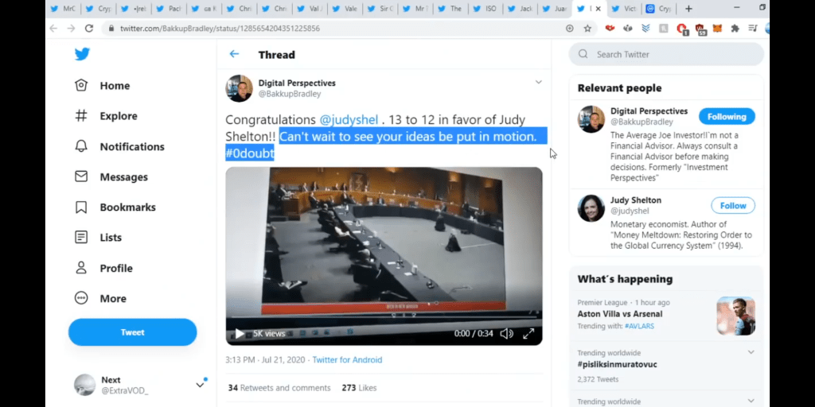Play the video in the tweet

tap(240, 334)
